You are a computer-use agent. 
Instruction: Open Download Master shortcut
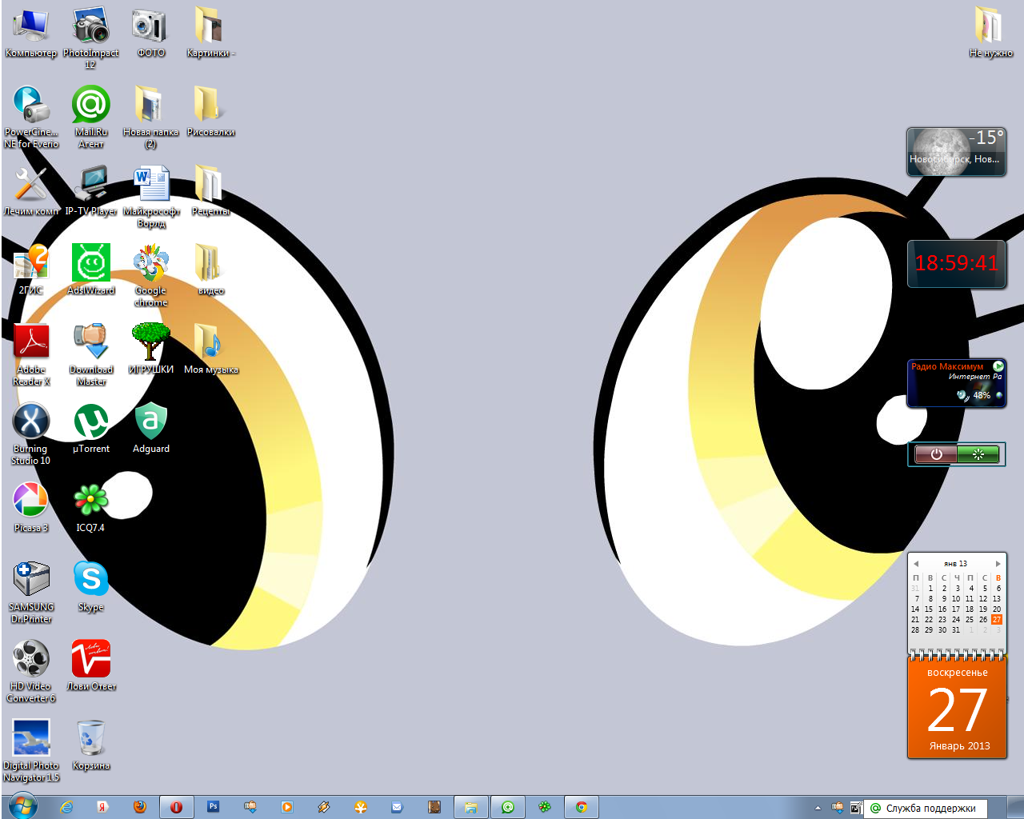point(90,354)
